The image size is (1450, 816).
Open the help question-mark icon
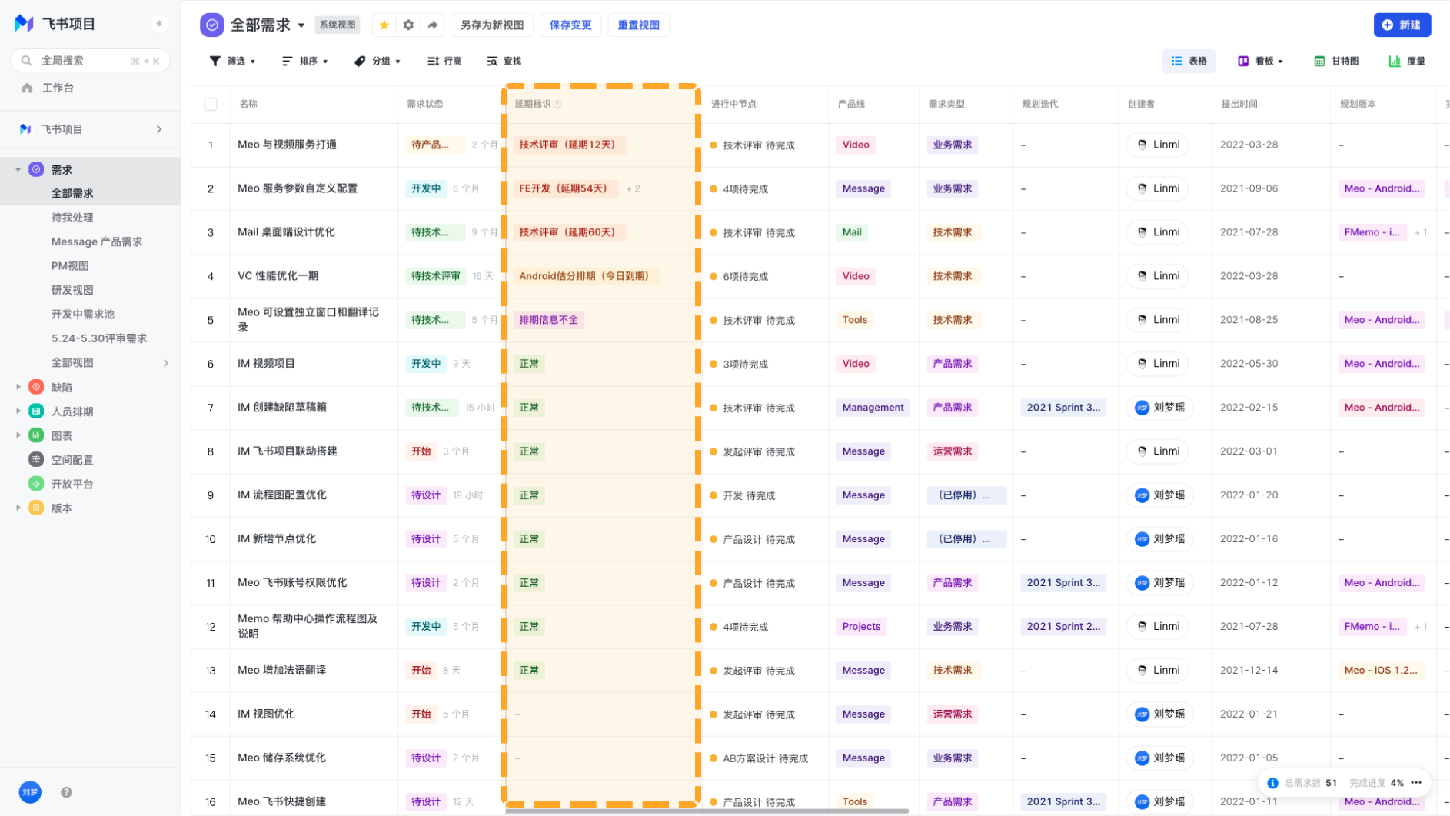(x=66, y=792)
